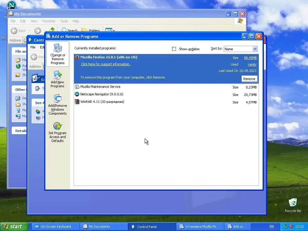Click the 88,45MB size link
Viewport: 308px width, 231px height.
pyautogui.click(x=250, y=58)
